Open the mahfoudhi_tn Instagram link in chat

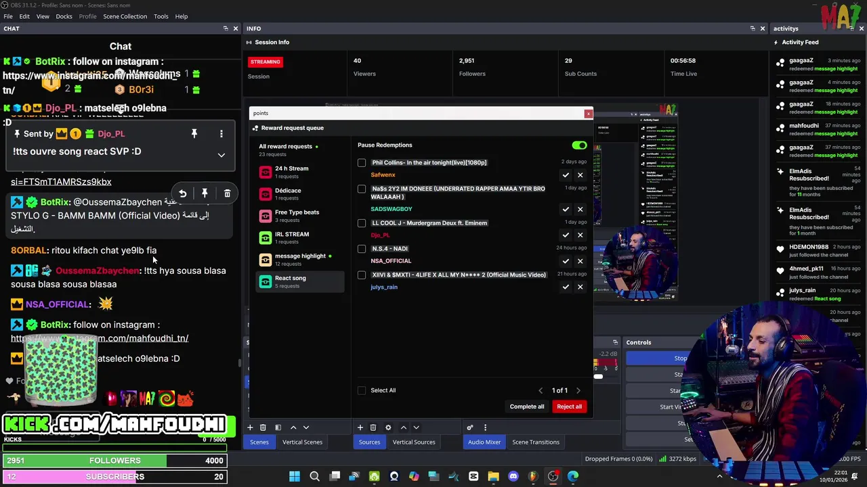pyautogui.click(x=100, y=338)
